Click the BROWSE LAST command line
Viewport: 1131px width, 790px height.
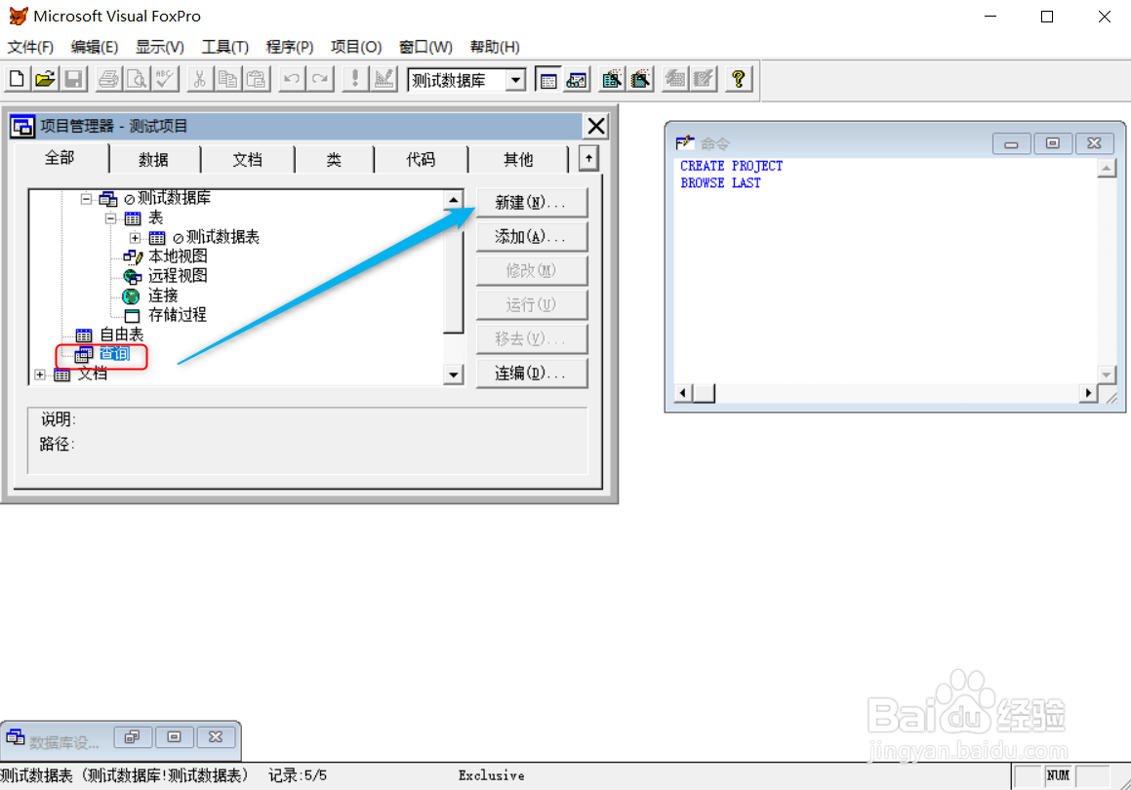point(720,183)
